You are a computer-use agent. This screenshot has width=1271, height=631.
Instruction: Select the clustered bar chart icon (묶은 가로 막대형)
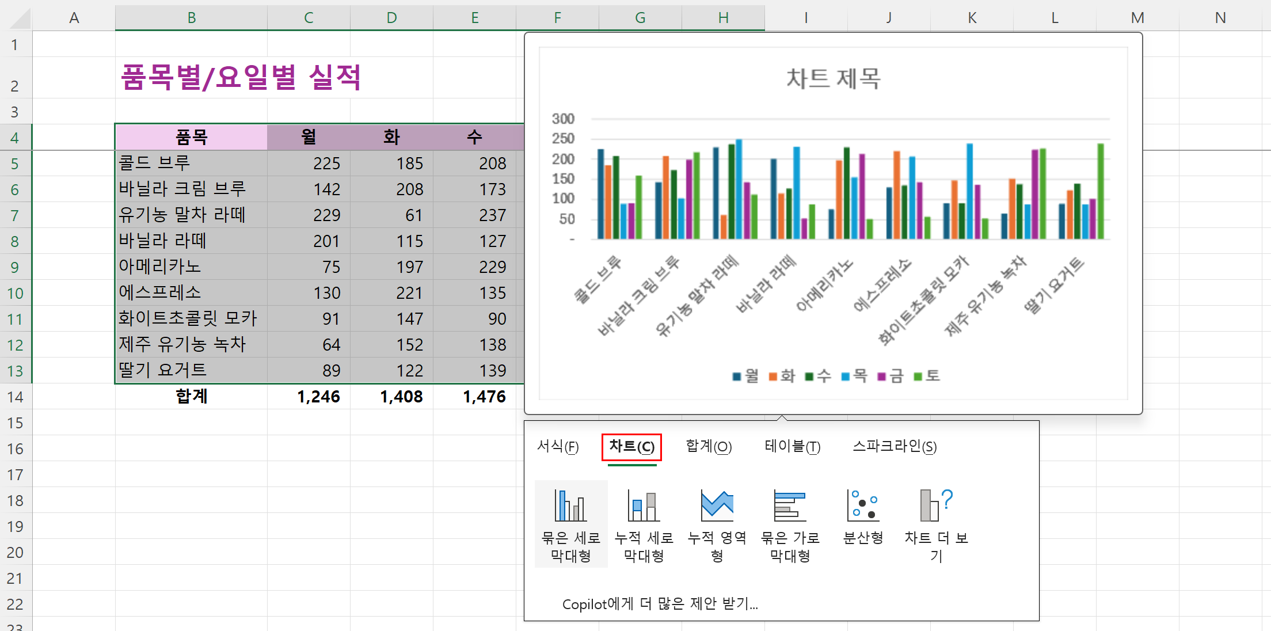pyautogui.click(x=790, y=506)
